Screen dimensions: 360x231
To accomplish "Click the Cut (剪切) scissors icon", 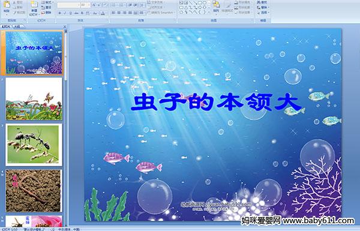I will [14, 2].
